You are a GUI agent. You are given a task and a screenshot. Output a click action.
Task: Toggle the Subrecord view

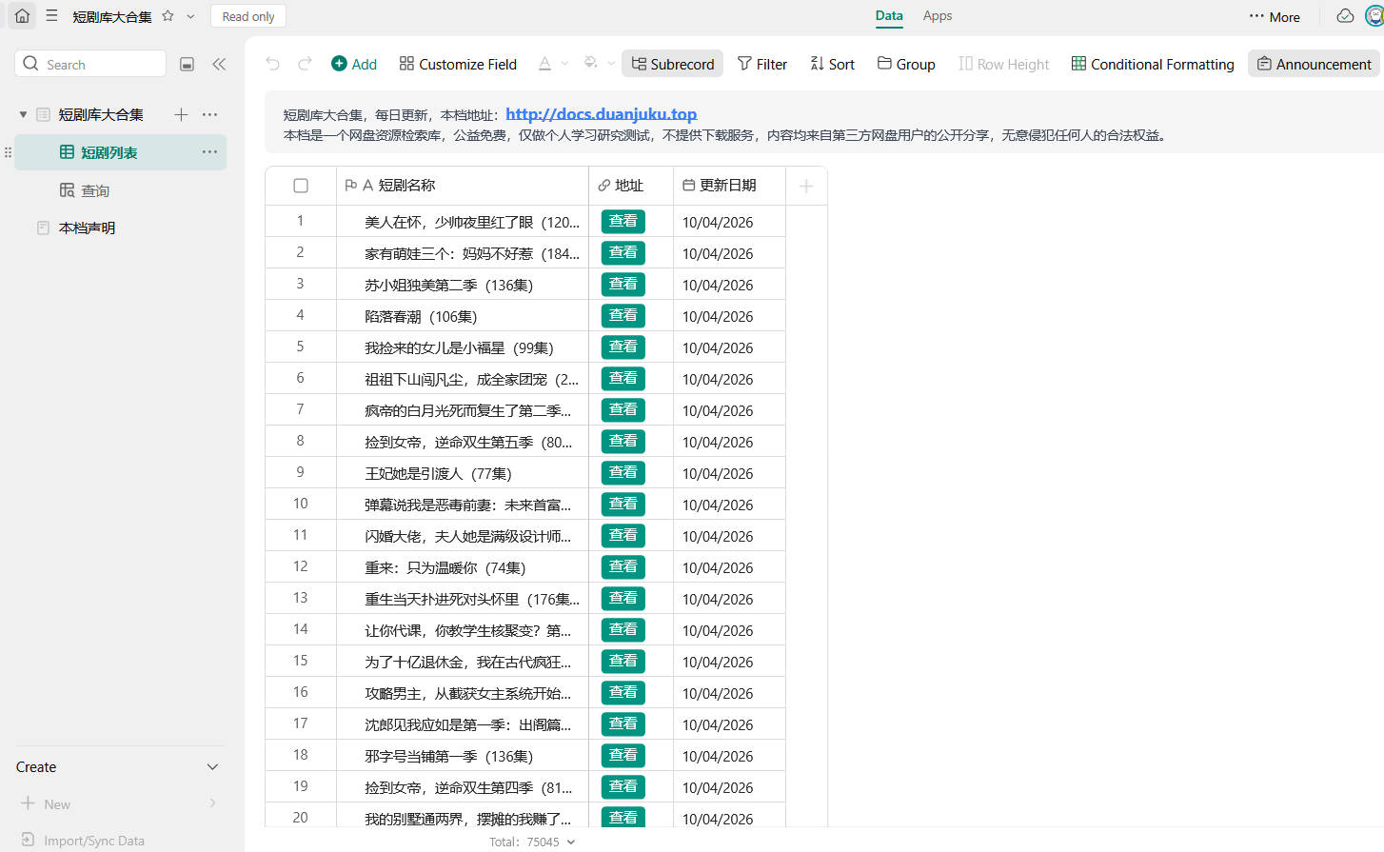click(x=672, y=64)
